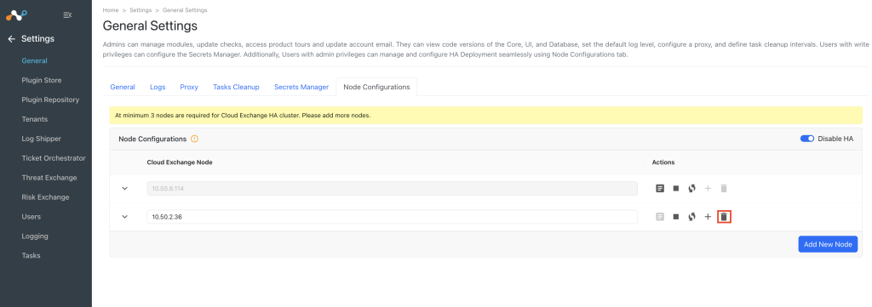Viewport: 872px width, 307px height.
Task: Click trash icon in 10.50.8.114 row
Action: pyautogui.click(x=724, y=188)
